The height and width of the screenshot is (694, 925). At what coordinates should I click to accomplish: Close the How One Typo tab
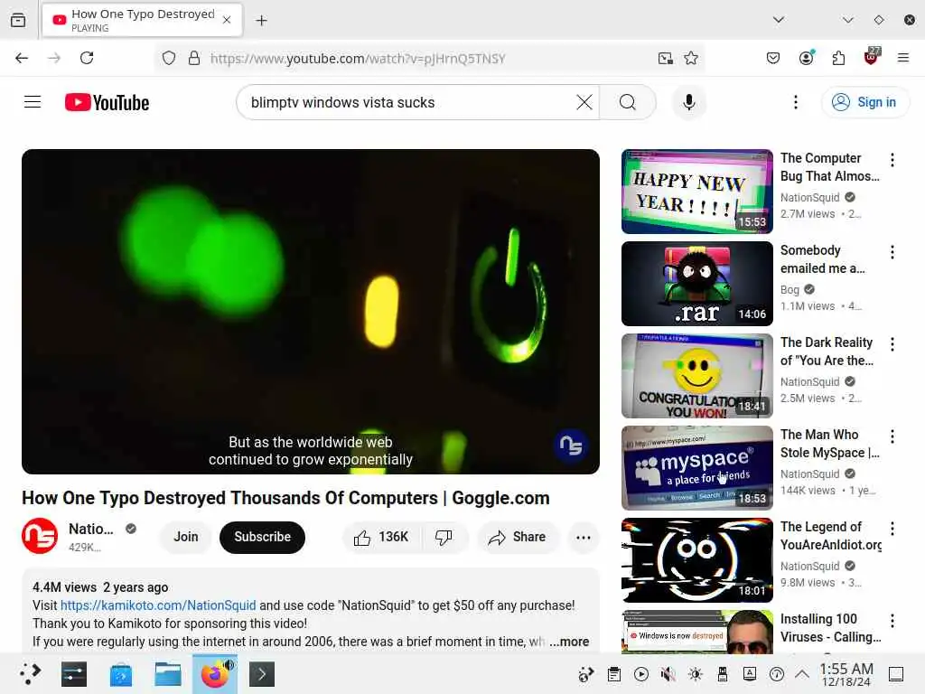(x=227, y=20)
